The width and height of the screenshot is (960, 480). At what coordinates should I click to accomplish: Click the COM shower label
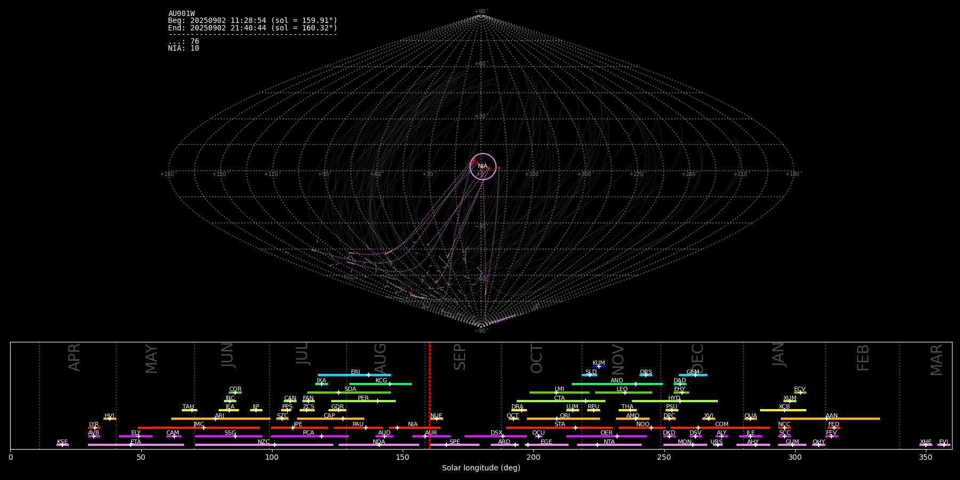pos(722,424)
